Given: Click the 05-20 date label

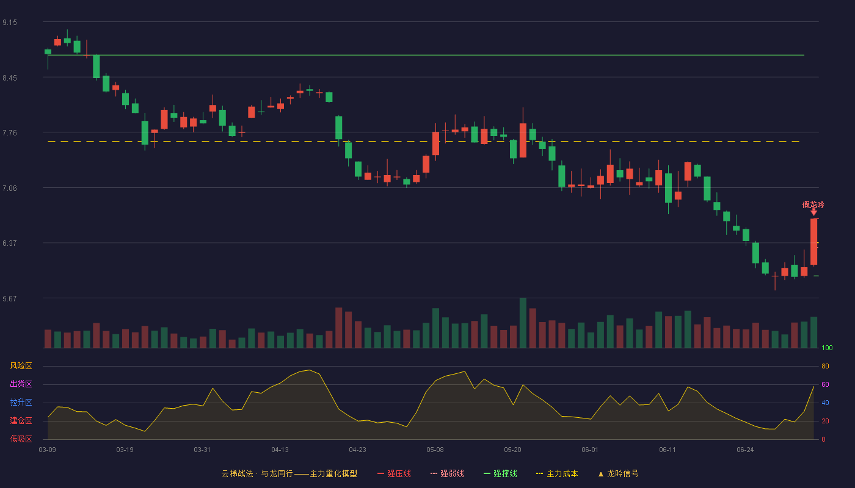Looking at the screenshot, I should 512,450.
